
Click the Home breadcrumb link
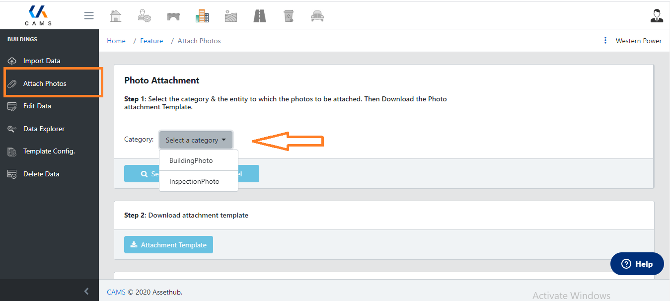pyautogui.click(x=116, y=41)
